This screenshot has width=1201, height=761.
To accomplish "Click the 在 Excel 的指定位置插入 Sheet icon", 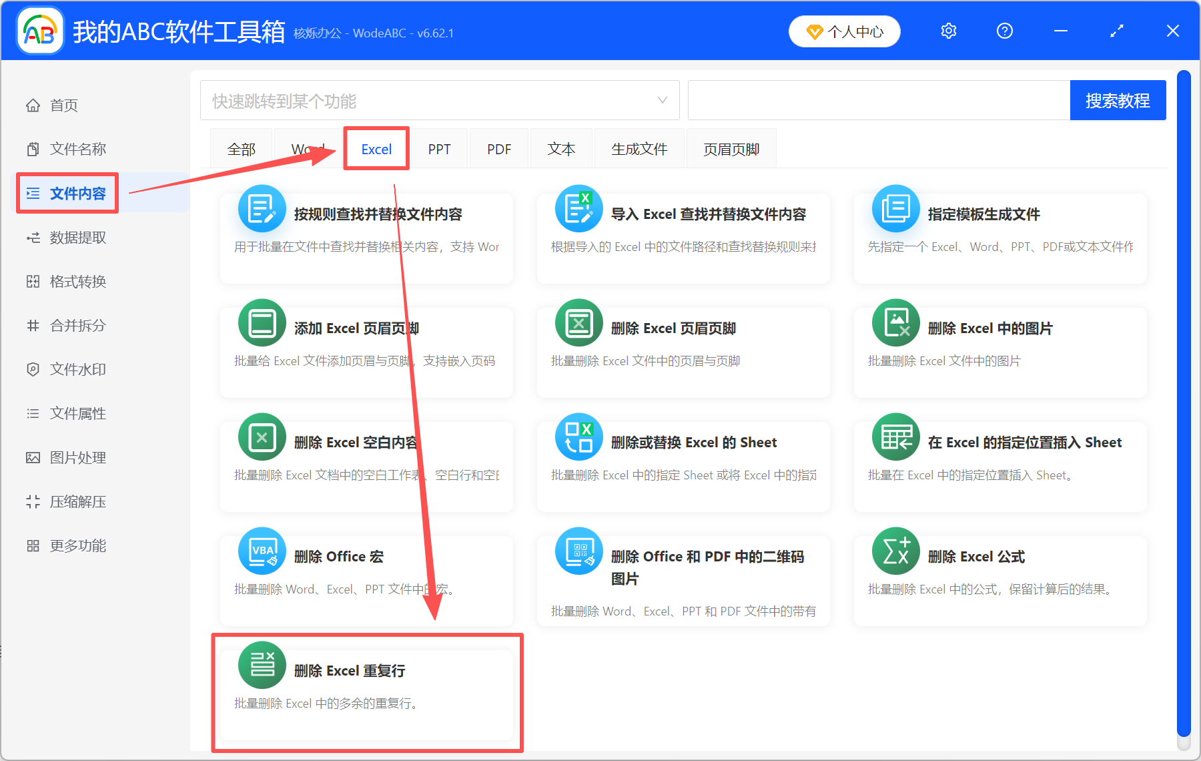I will pos(896,437).
